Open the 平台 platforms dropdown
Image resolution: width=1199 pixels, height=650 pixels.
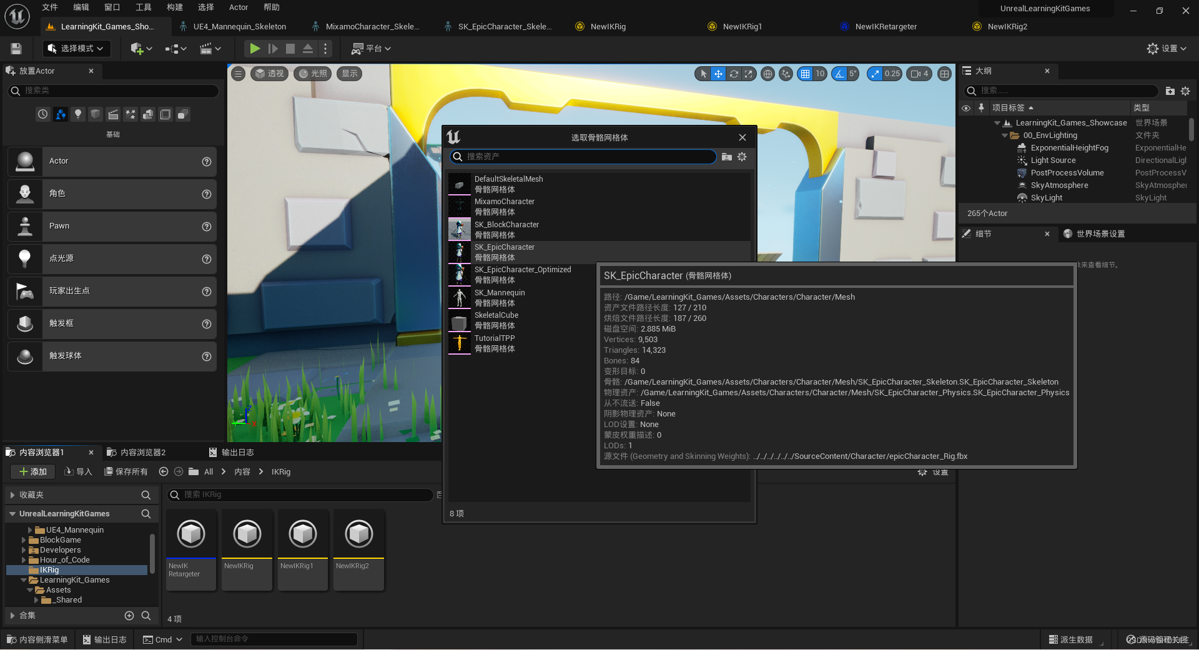[371, 49]
